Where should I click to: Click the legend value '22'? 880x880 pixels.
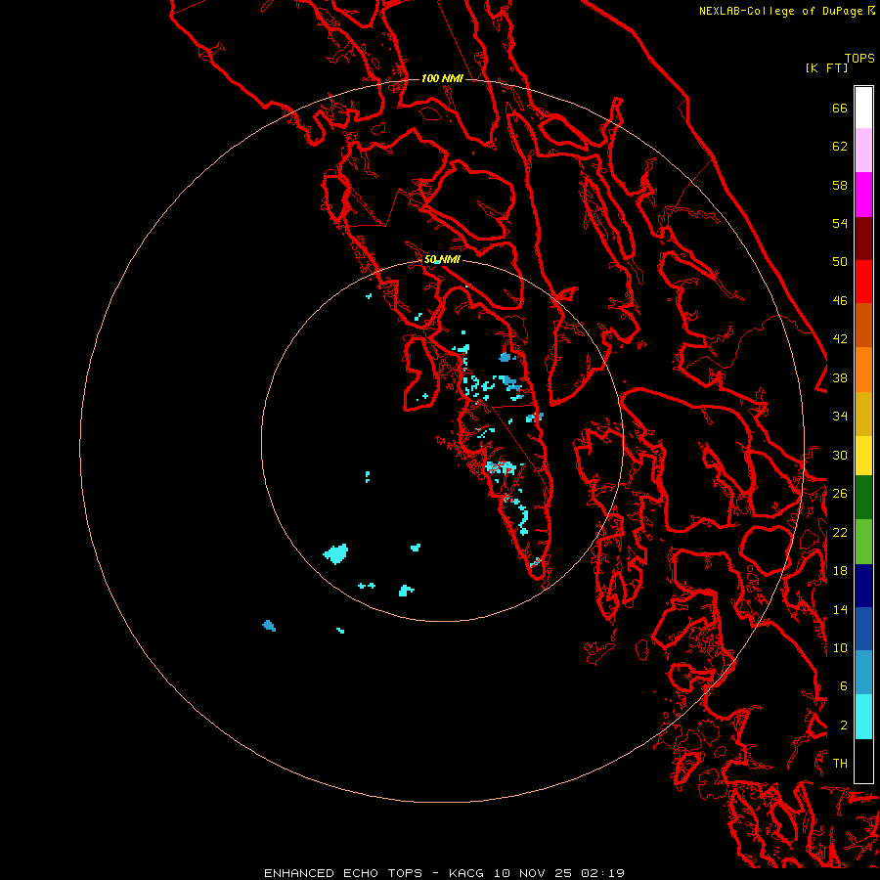tap(840, 533)
